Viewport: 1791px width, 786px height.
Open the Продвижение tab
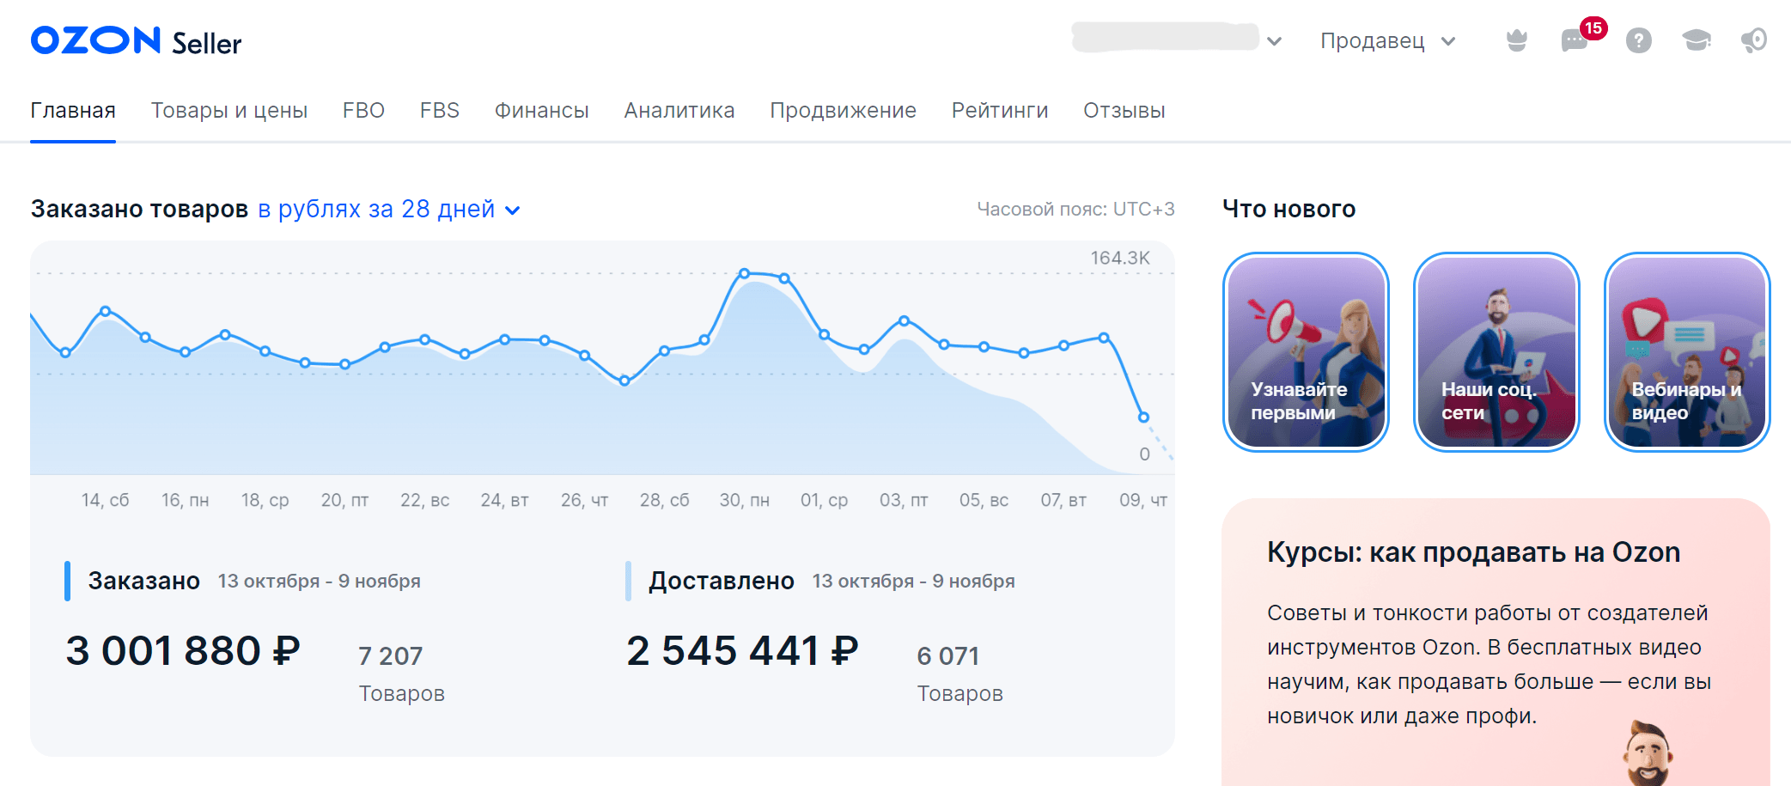click(x=844, y=111)
